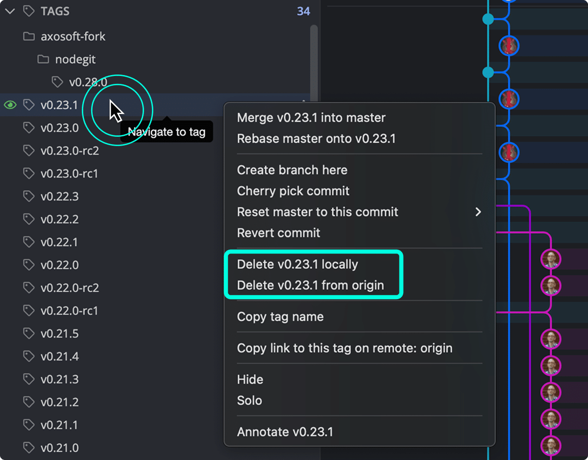Click the tag icon next to TAGS header

(30, 11)
